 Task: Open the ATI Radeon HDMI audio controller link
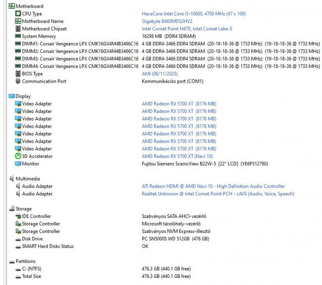(213, 186)
